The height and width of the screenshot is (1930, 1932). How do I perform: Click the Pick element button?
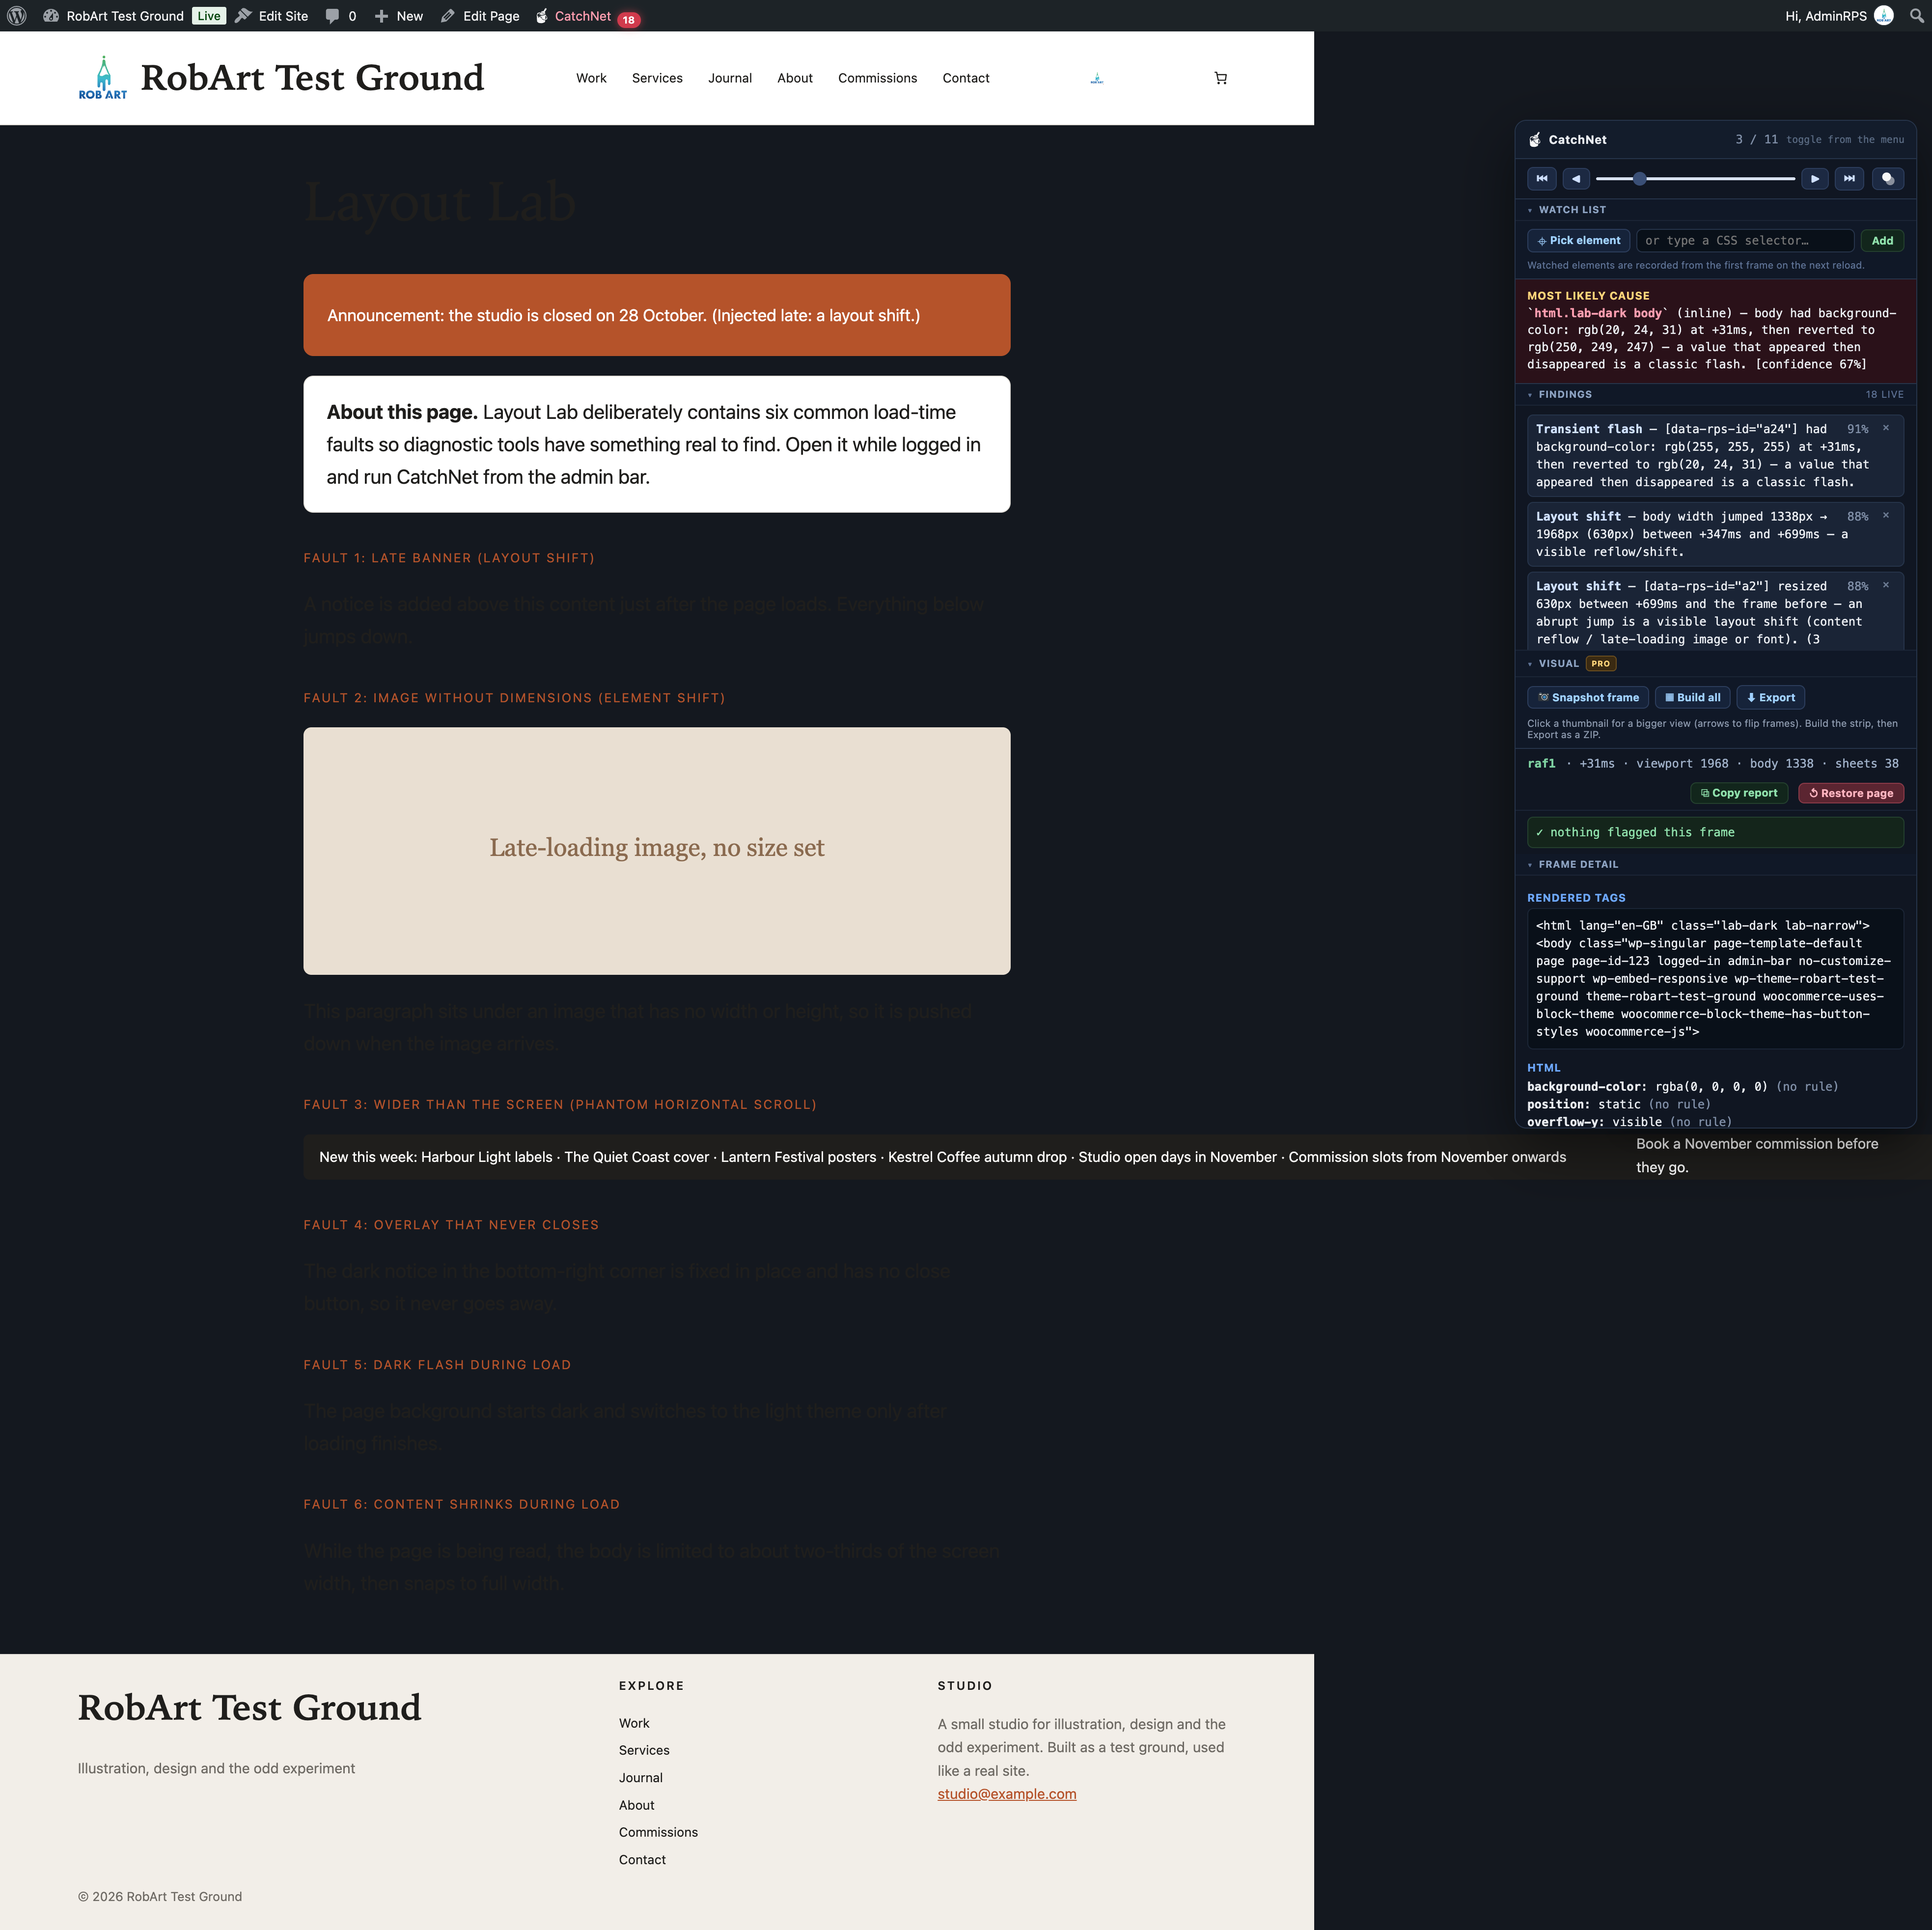point(1579,241)
